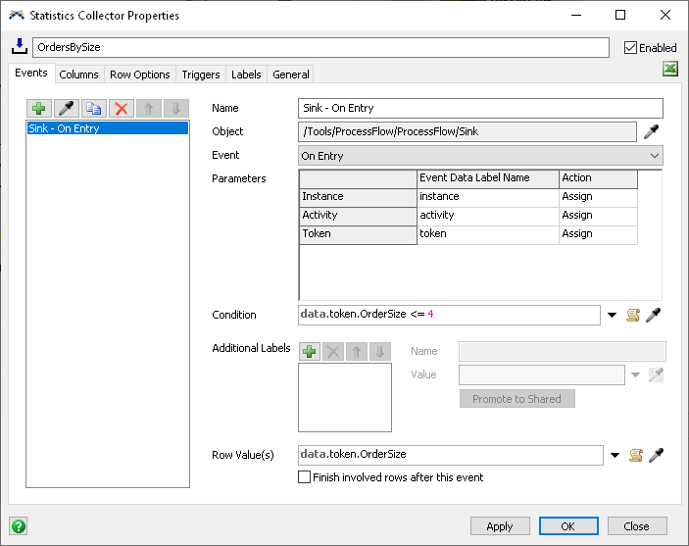Expand the Row Value(s) dropdown arrow
The width and height of the screenshot is (689, 546).
[613, 455]
